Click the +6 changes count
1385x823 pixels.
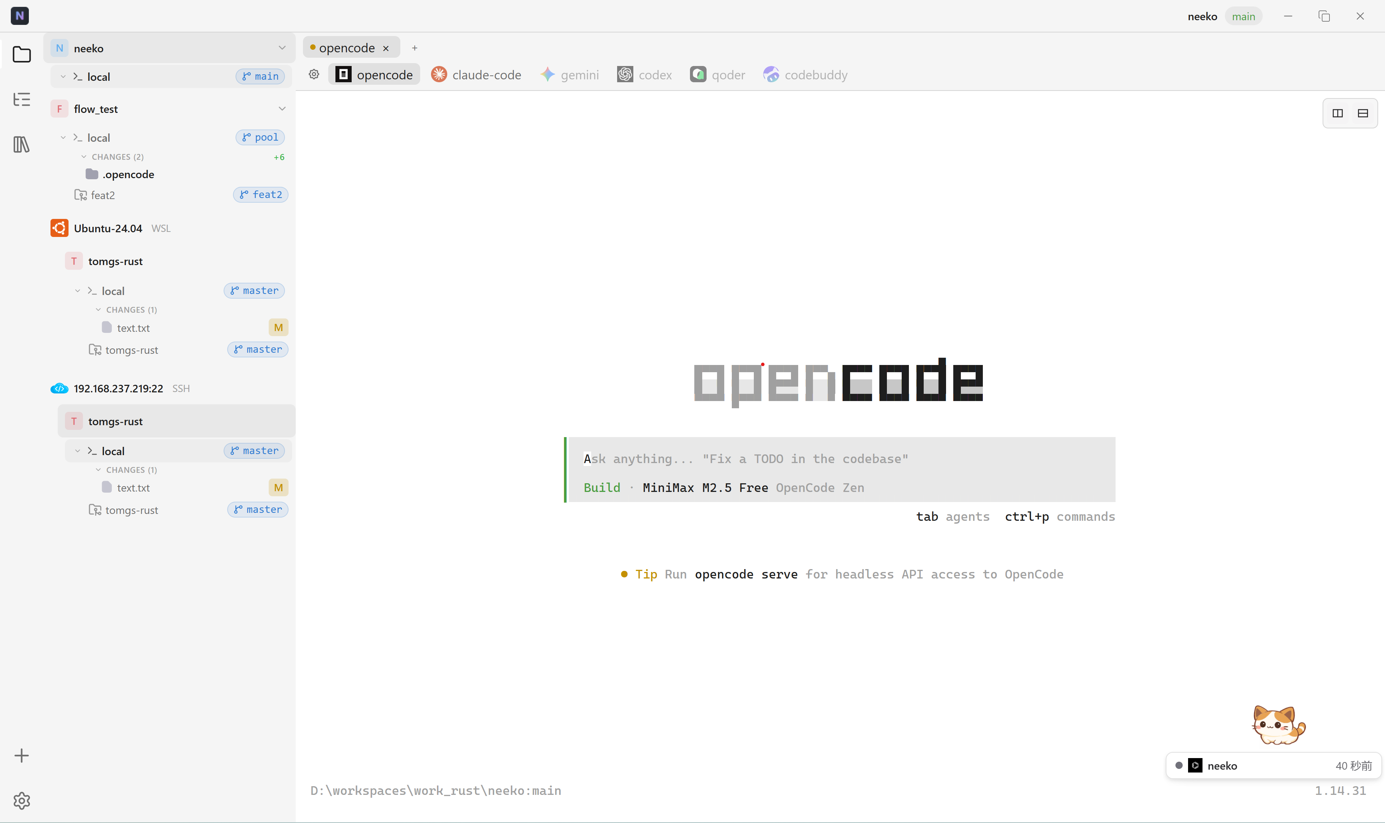(x=279, y=157)
